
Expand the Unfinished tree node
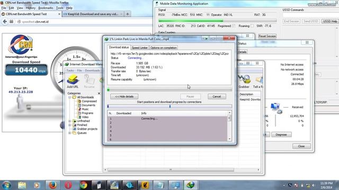70,121
